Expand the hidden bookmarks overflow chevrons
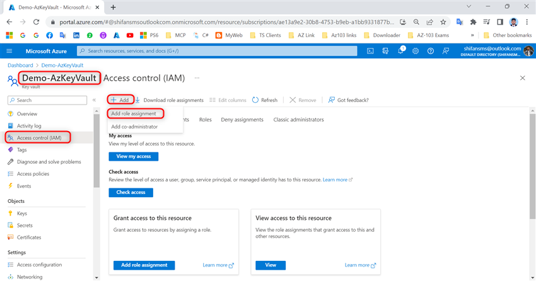Viewport: 536px width, 281px height. pos(472,35)
